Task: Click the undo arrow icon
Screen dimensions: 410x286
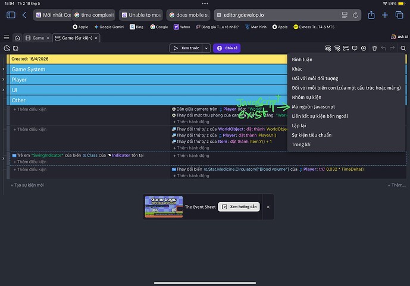Action: (383, 48)
